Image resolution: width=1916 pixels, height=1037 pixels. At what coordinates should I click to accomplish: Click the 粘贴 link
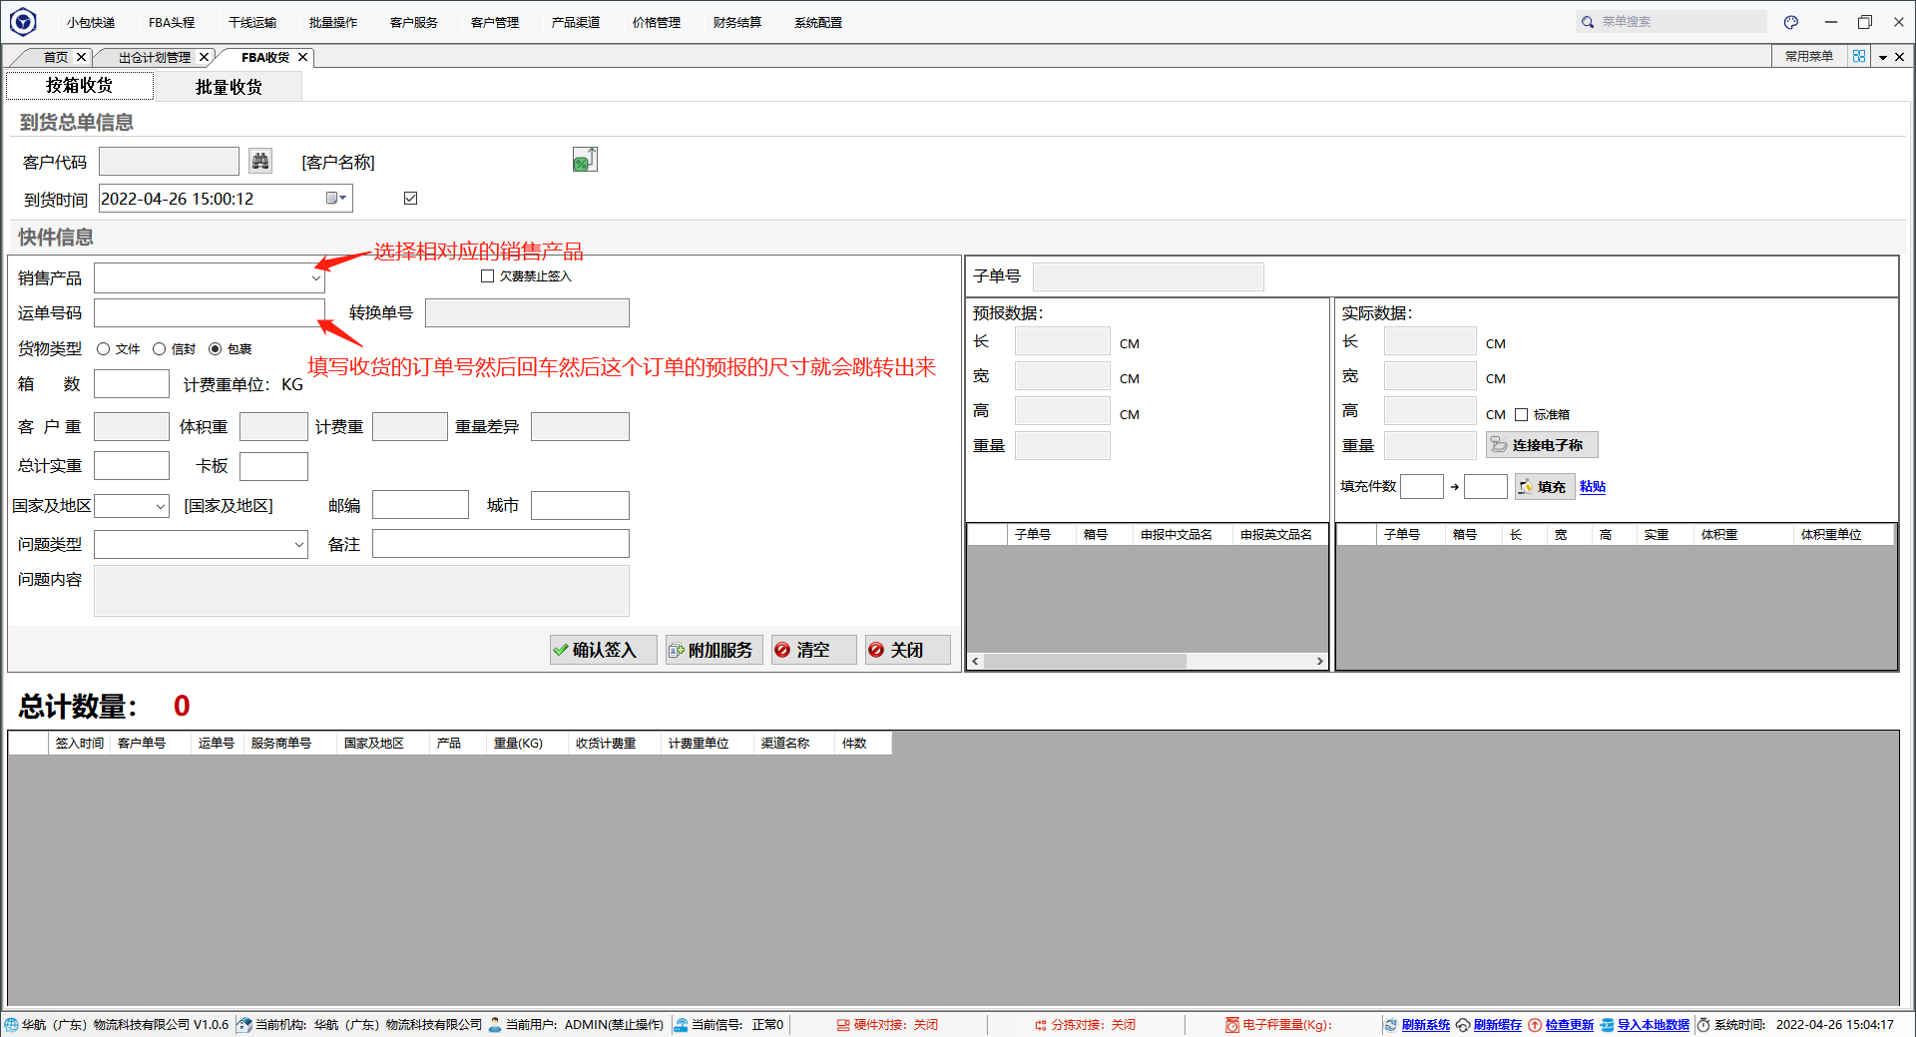point(1593,486)
